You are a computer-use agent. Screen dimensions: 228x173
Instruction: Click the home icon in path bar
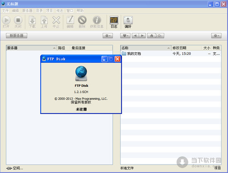tap(152, 36)
